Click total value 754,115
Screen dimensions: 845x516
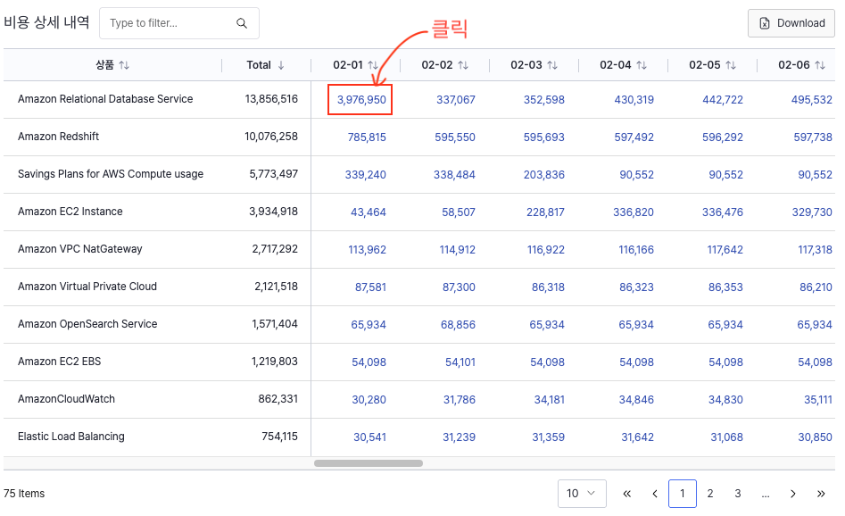click(279, 437)
